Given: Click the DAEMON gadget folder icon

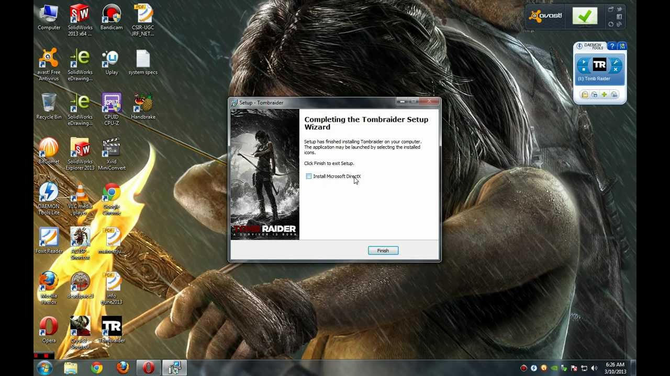Looking at the screenshot, I should click(585, 95).
